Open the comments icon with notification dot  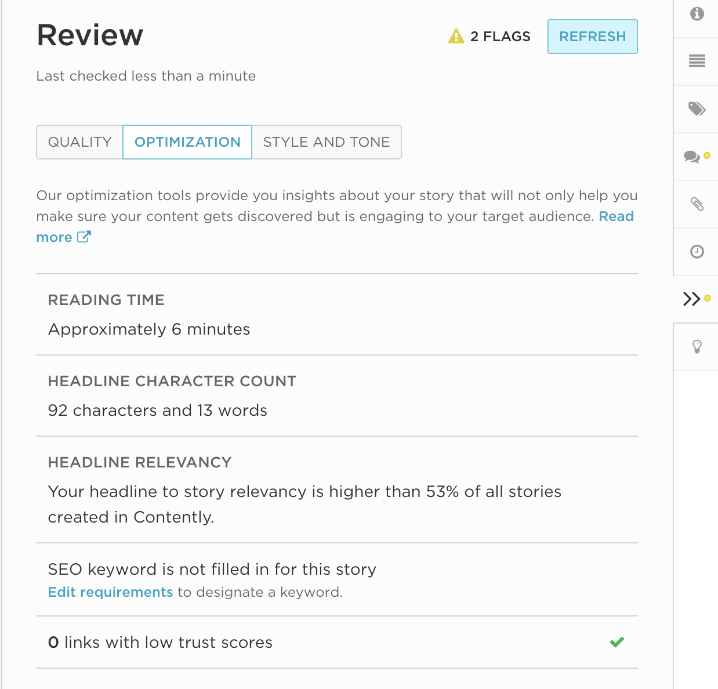pyautogui.click(x=694, y=156)
